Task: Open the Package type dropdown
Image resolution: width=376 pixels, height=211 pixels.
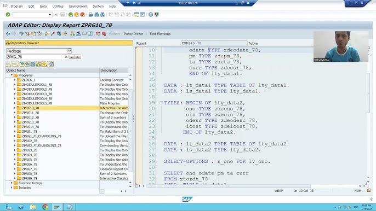Action: coord(69,51)
